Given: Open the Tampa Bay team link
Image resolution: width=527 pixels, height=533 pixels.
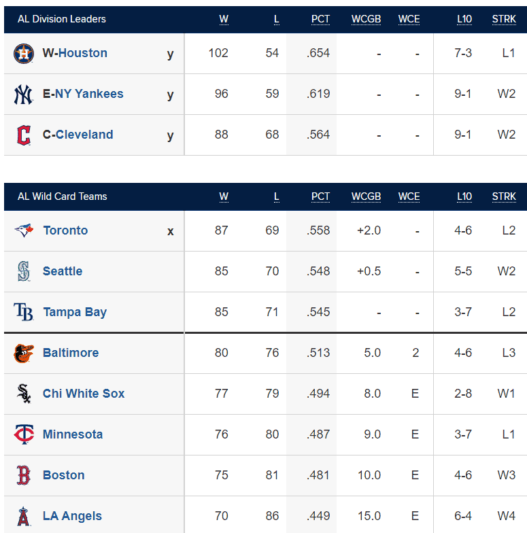Looking at the screenshot, I should coord(75,312).
